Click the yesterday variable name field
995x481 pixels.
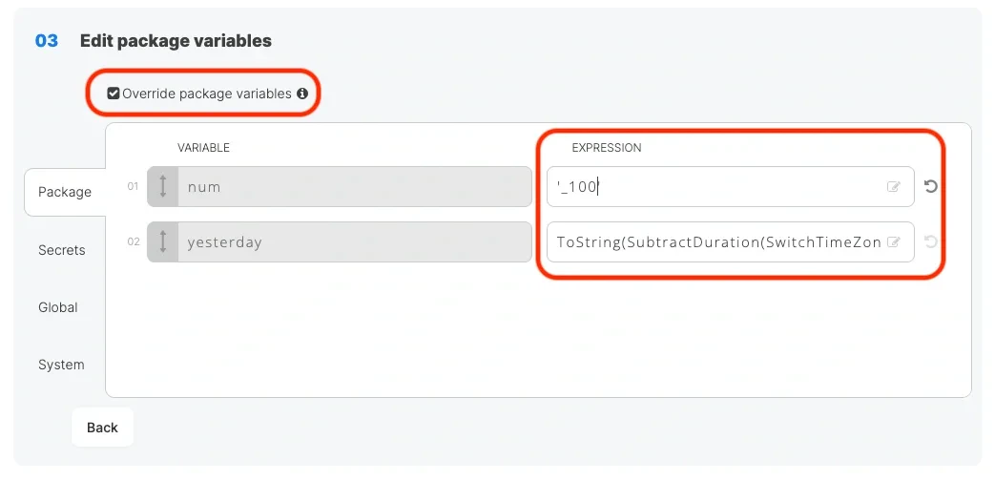tap(353, 242)
